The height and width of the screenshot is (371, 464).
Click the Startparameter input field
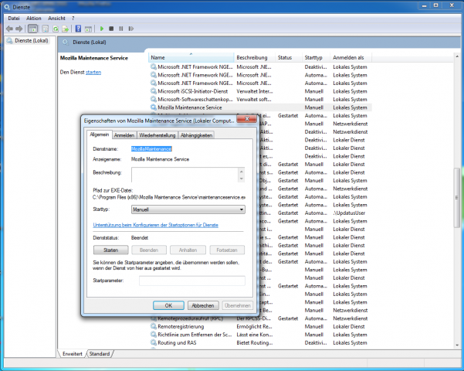coord(192,281)
